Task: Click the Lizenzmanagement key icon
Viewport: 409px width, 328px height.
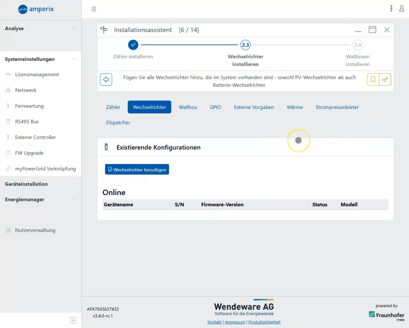Action: [x=8, y=75]
